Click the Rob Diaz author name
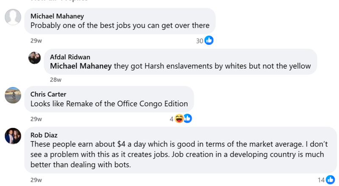Screen dimensions: 339x186 (x=44, y=135)
